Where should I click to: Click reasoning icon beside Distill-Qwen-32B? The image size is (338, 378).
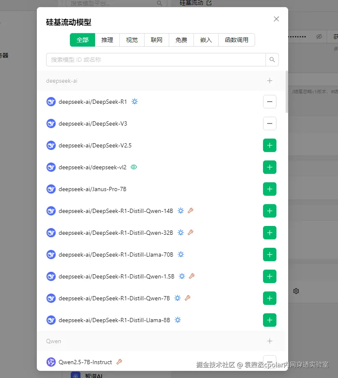click(x=181, y=232)
